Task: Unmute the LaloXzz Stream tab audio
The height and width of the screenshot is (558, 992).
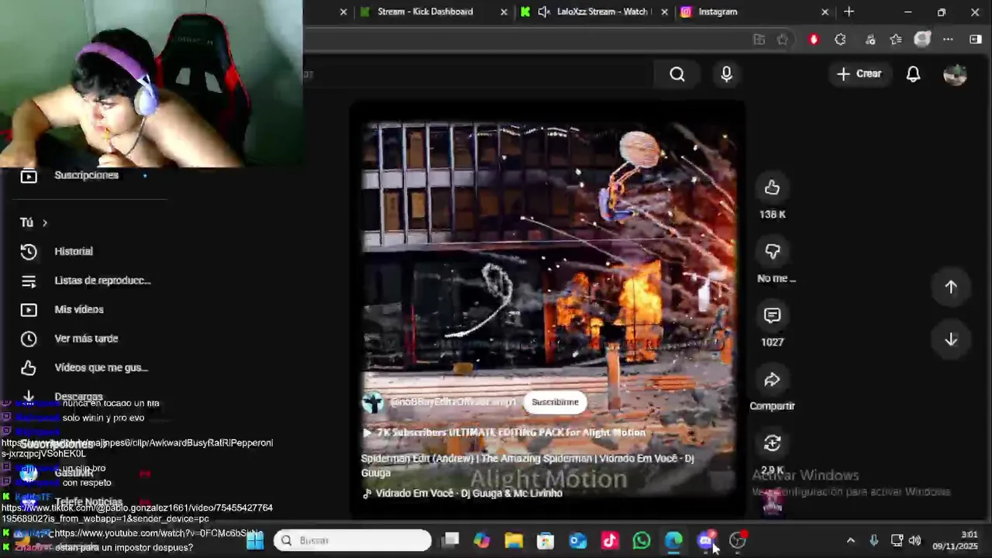Action: click(x=543, y=12)
